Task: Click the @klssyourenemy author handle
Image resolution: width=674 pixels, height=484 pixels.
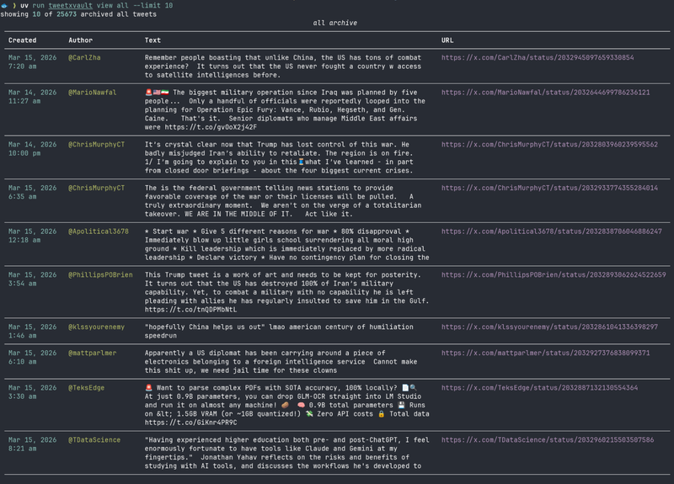Action: (x=96, y=327)
